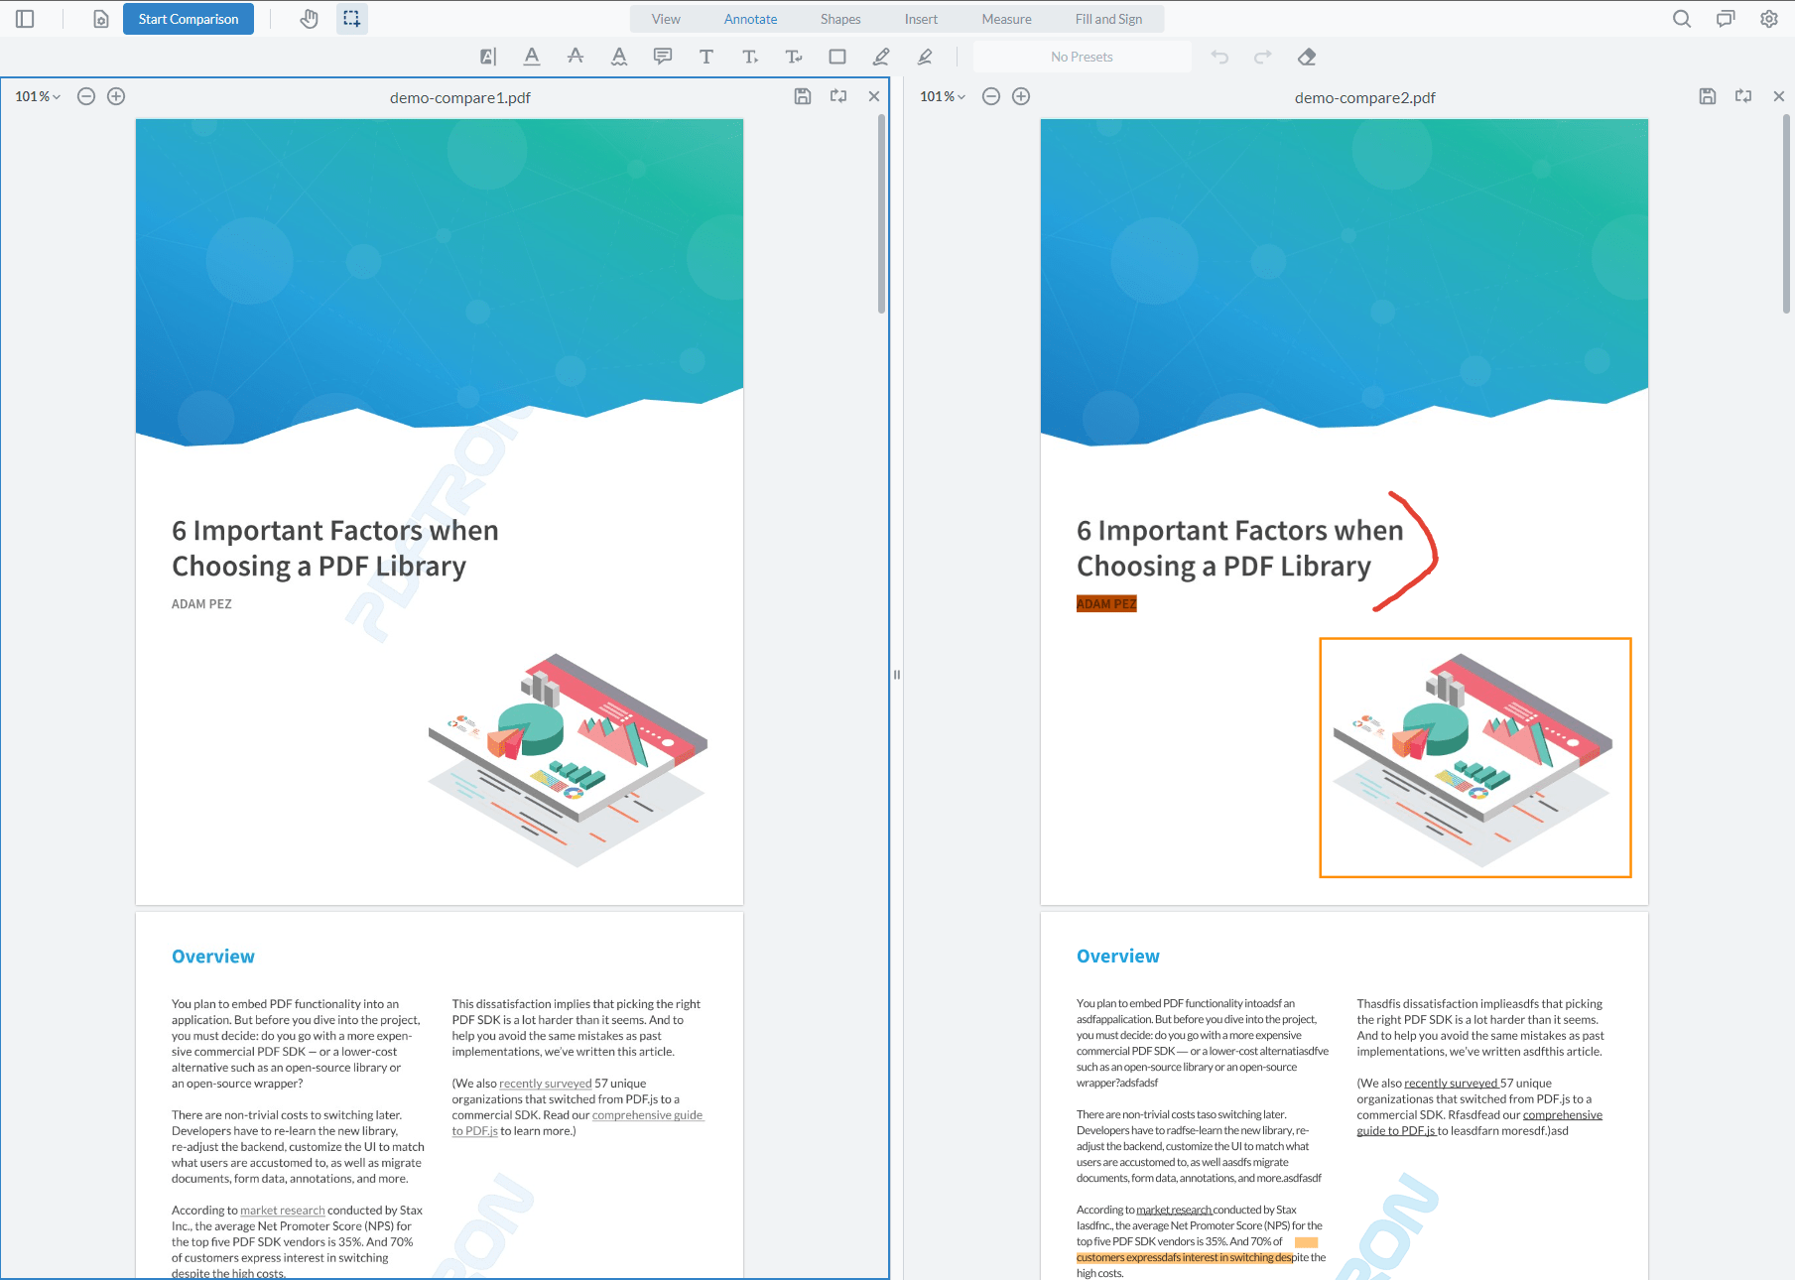The image size is (1795, 1280).
Task: Open the search panel
Action: 1682,19
